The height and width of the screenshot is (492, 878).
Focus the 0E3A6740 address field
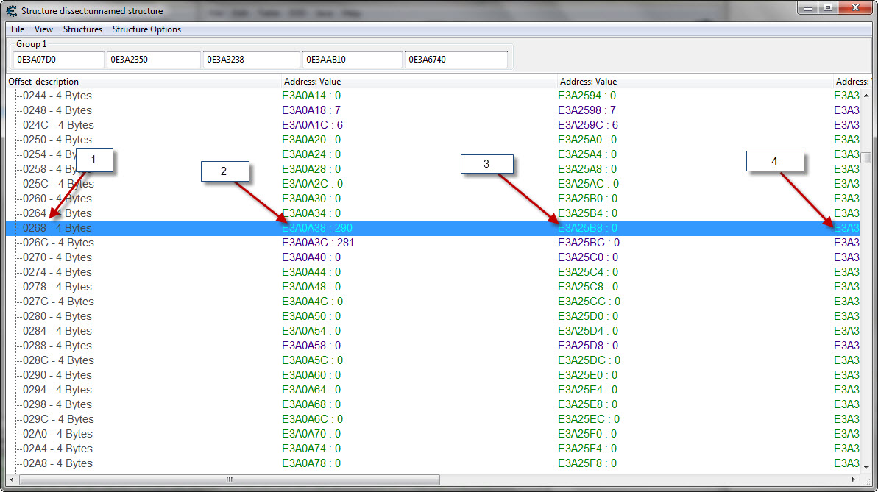pos(456,60)
